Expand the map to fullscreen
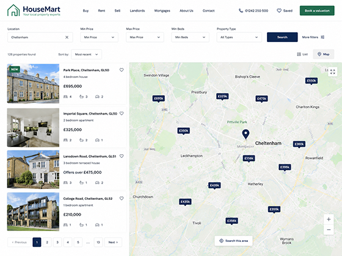The image size is (342, 256). coord(332,72)
